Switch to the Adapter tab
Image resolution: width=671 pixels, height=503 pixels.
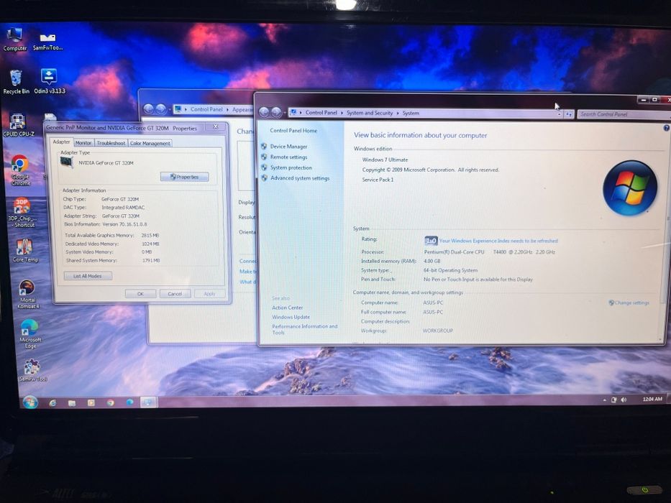coord(62,142)
